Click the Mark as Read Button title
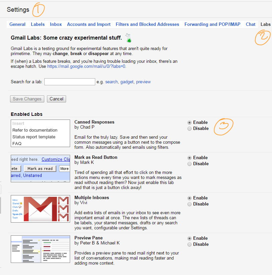Screen dimensions: 272x275 point(96,157)
